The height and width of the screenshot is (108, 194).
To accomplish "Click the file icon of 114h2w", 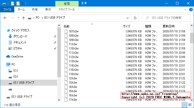I will [66, 66].
